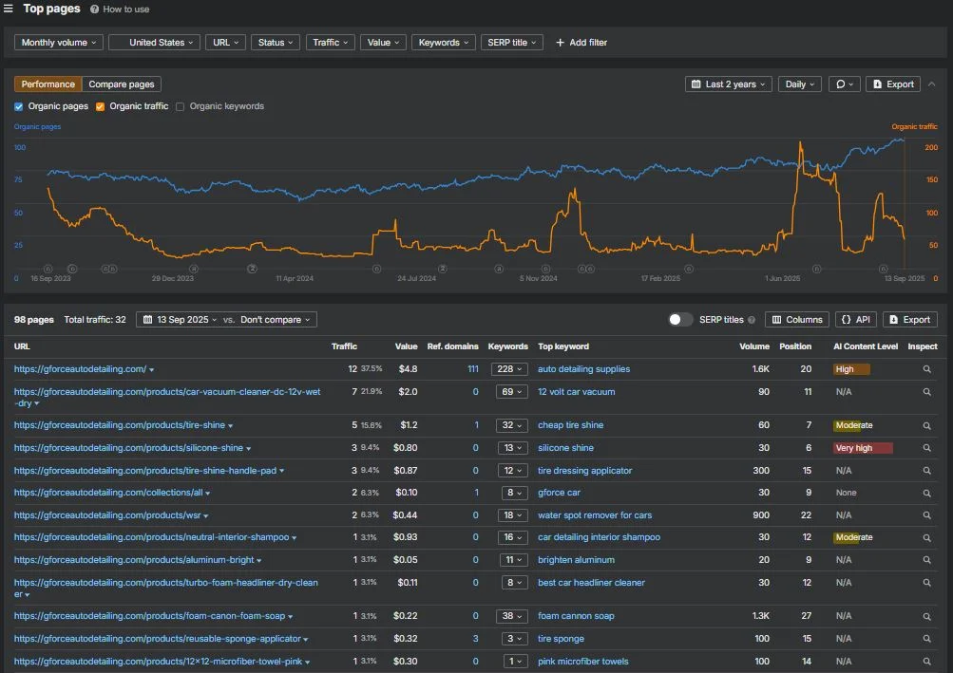Inspect the foam cannon soap row
This screenshot has width=953, height=673.
click(x=926, y=616)
